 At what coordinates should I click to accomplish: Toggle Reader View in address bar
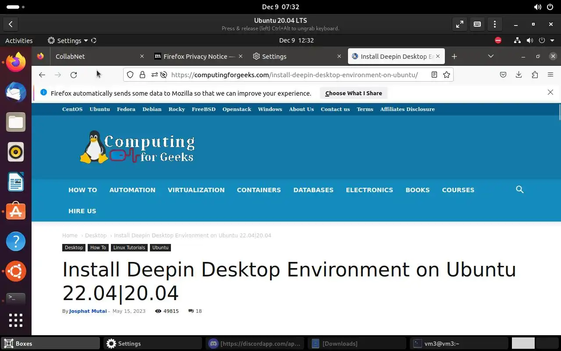[x=434, y=75]
